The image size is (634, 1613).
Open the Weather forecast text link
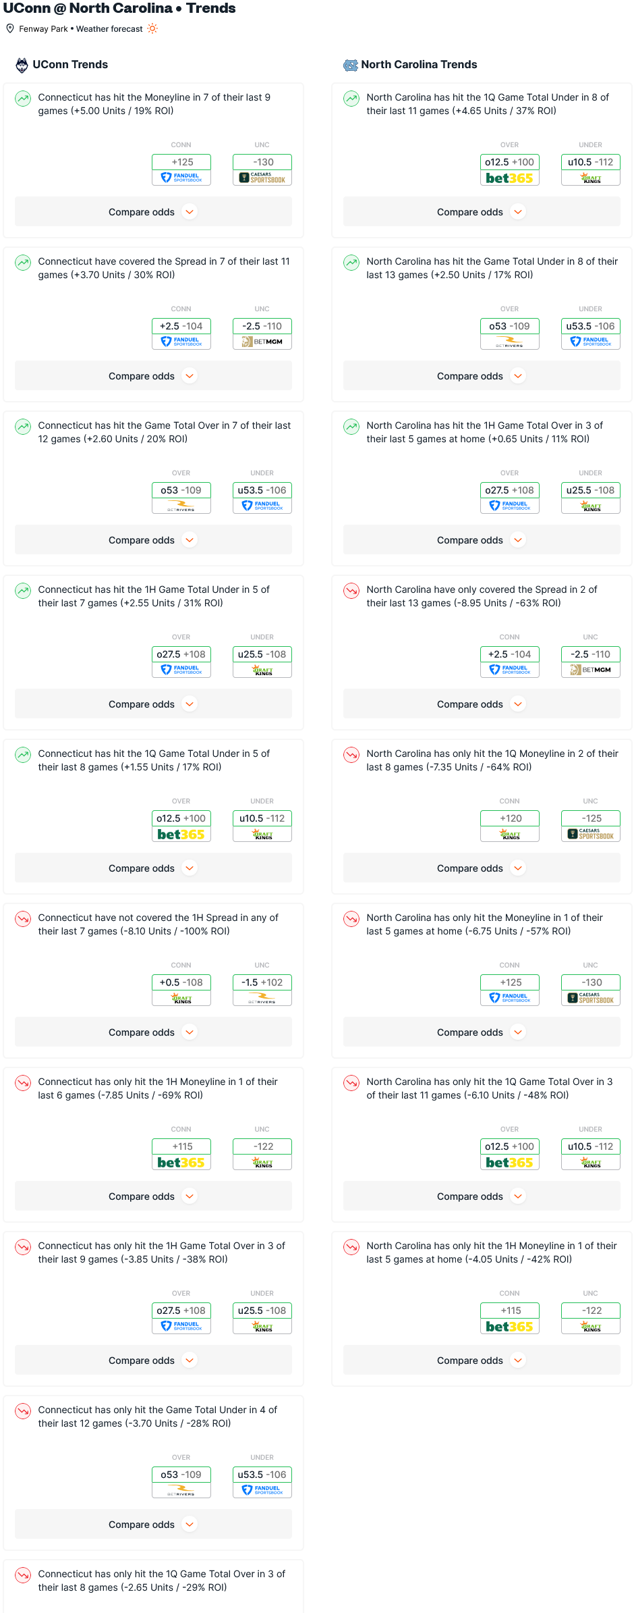(109, 29)
